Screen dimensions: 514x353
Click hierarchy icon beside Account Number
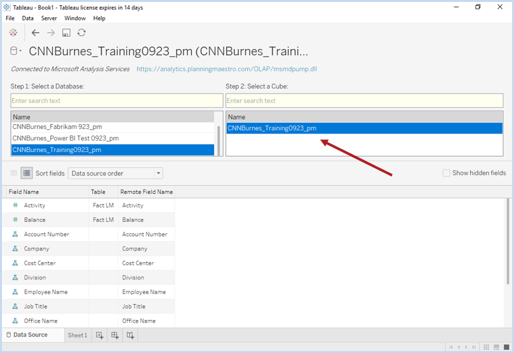click(x=15, y=234)
